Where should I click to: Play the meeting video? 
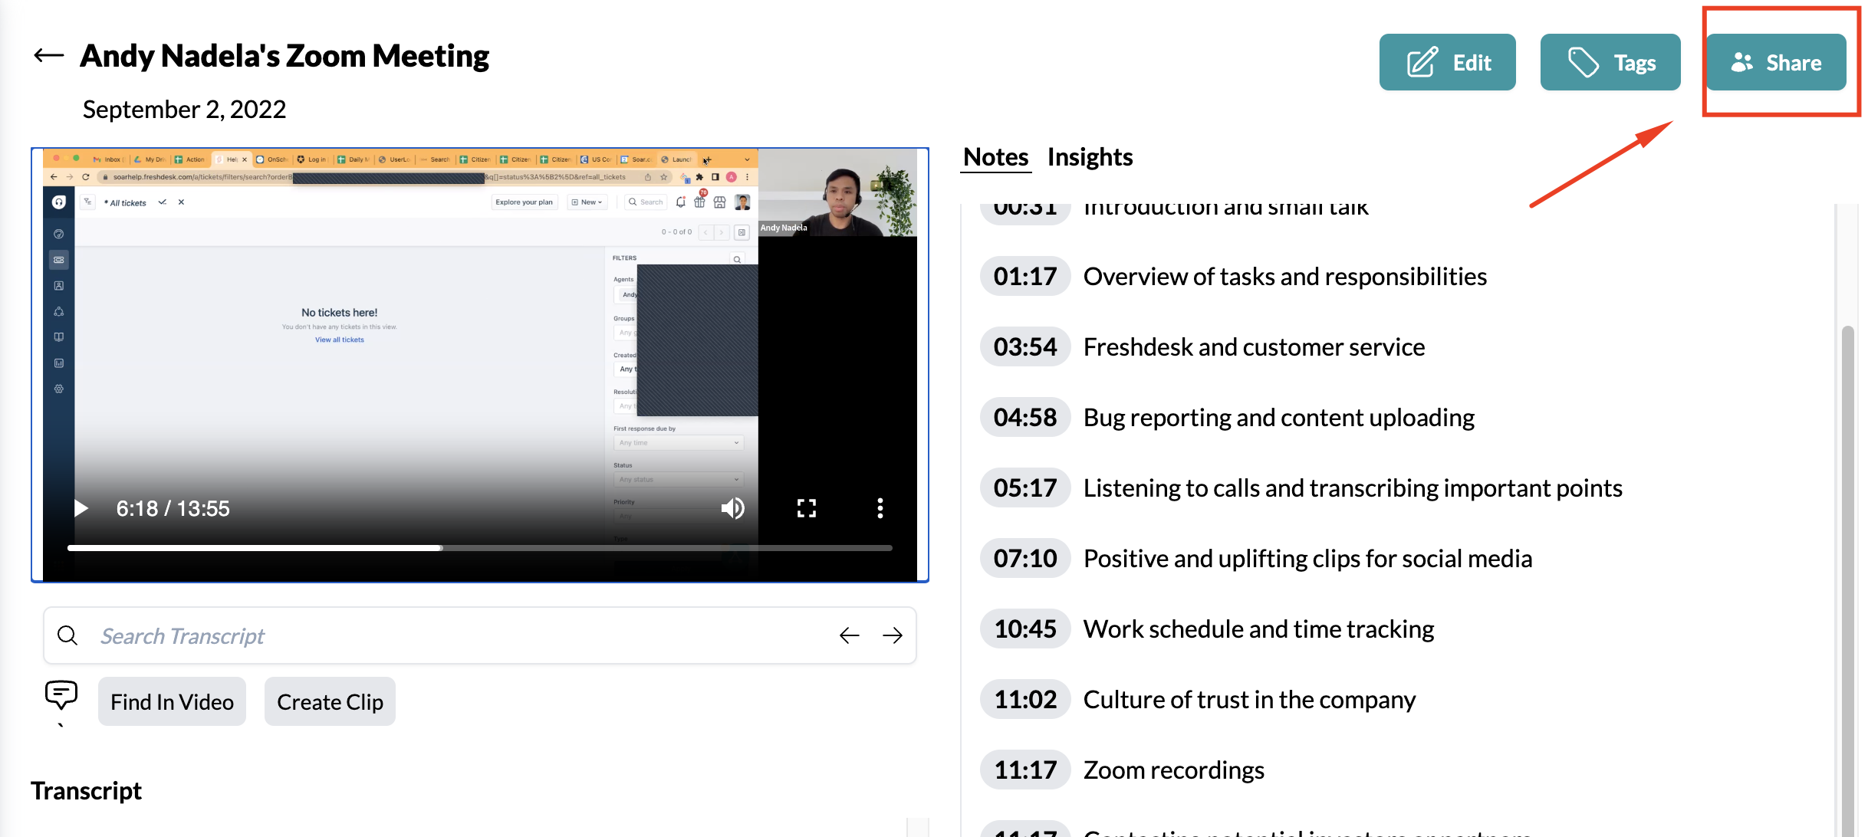point(81,508)
